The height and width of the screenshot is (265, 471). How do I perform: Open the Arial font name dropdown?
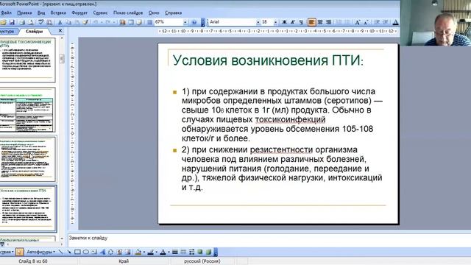pos(258,22)
